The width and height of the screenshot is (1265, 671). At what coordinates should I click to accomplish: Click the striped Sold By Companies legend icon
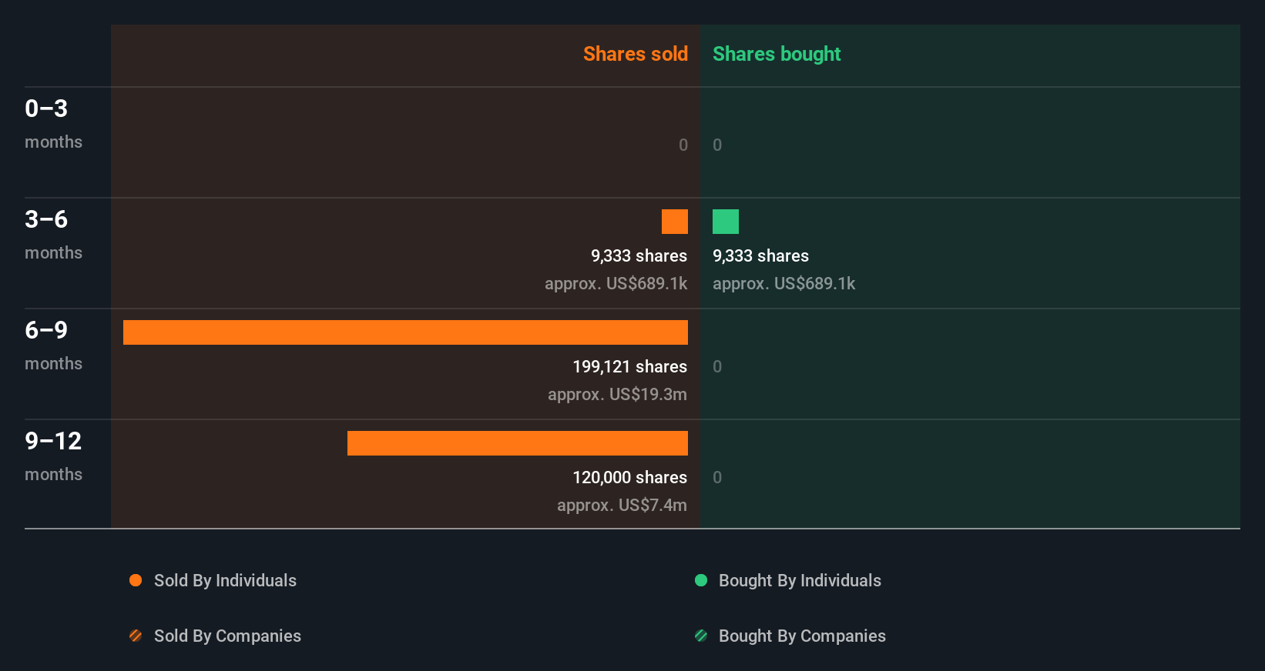136,636
